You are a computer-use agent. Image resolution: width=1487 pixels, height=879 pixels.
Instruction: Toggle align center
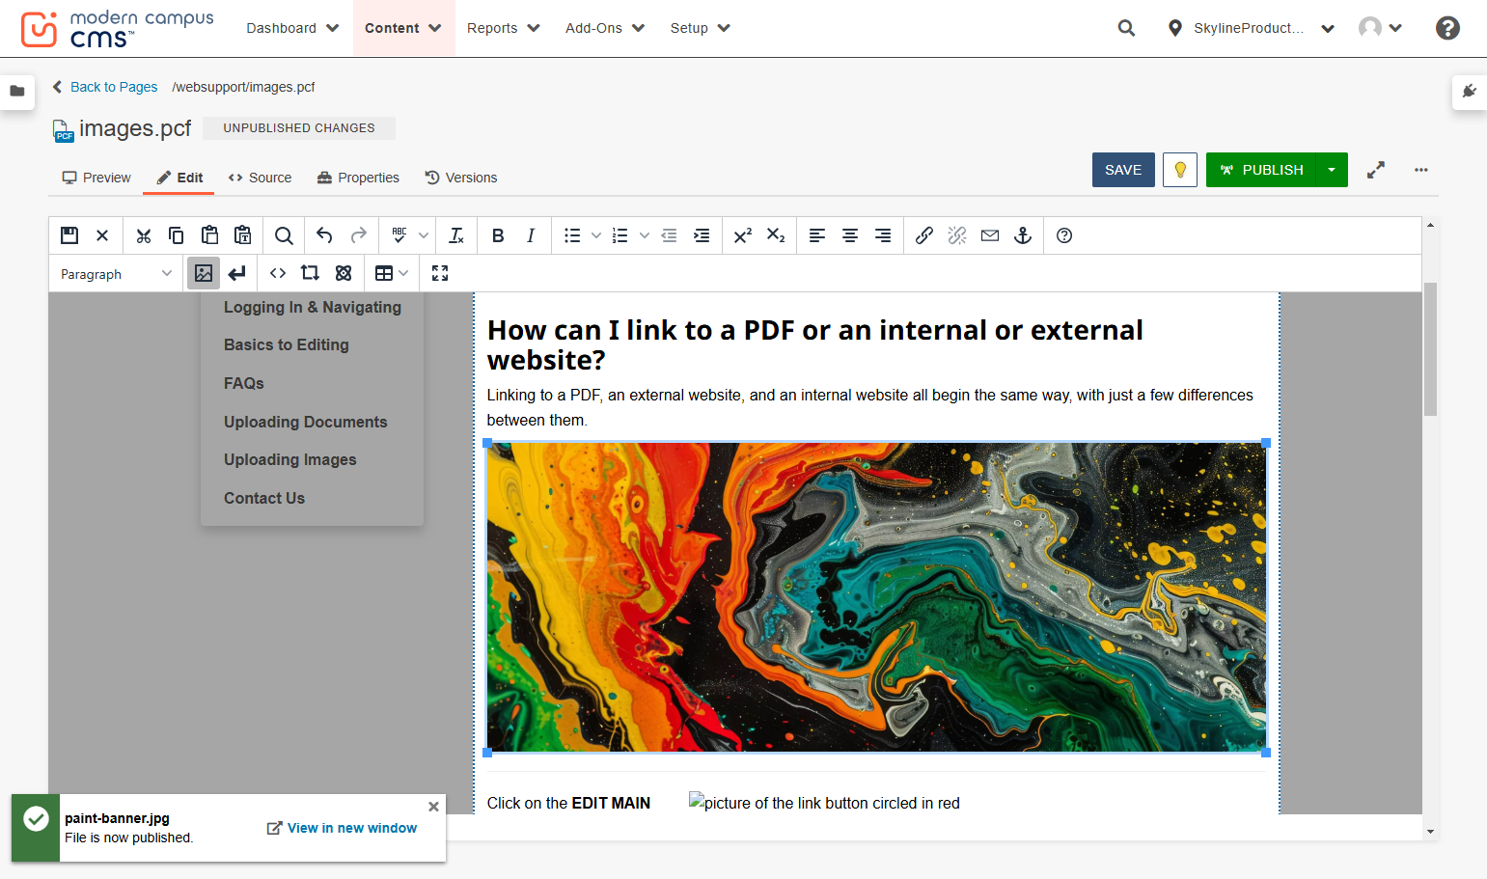point(850,235)
